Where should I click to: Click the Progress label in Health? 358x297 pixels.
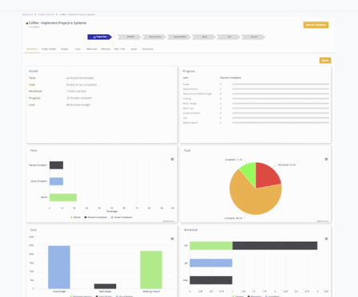(34, 98)
